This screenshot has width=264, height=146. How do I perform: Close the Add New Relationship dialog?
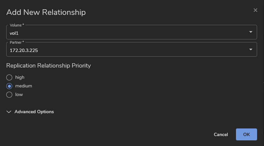pyautogui.click(x=255, y=10)
